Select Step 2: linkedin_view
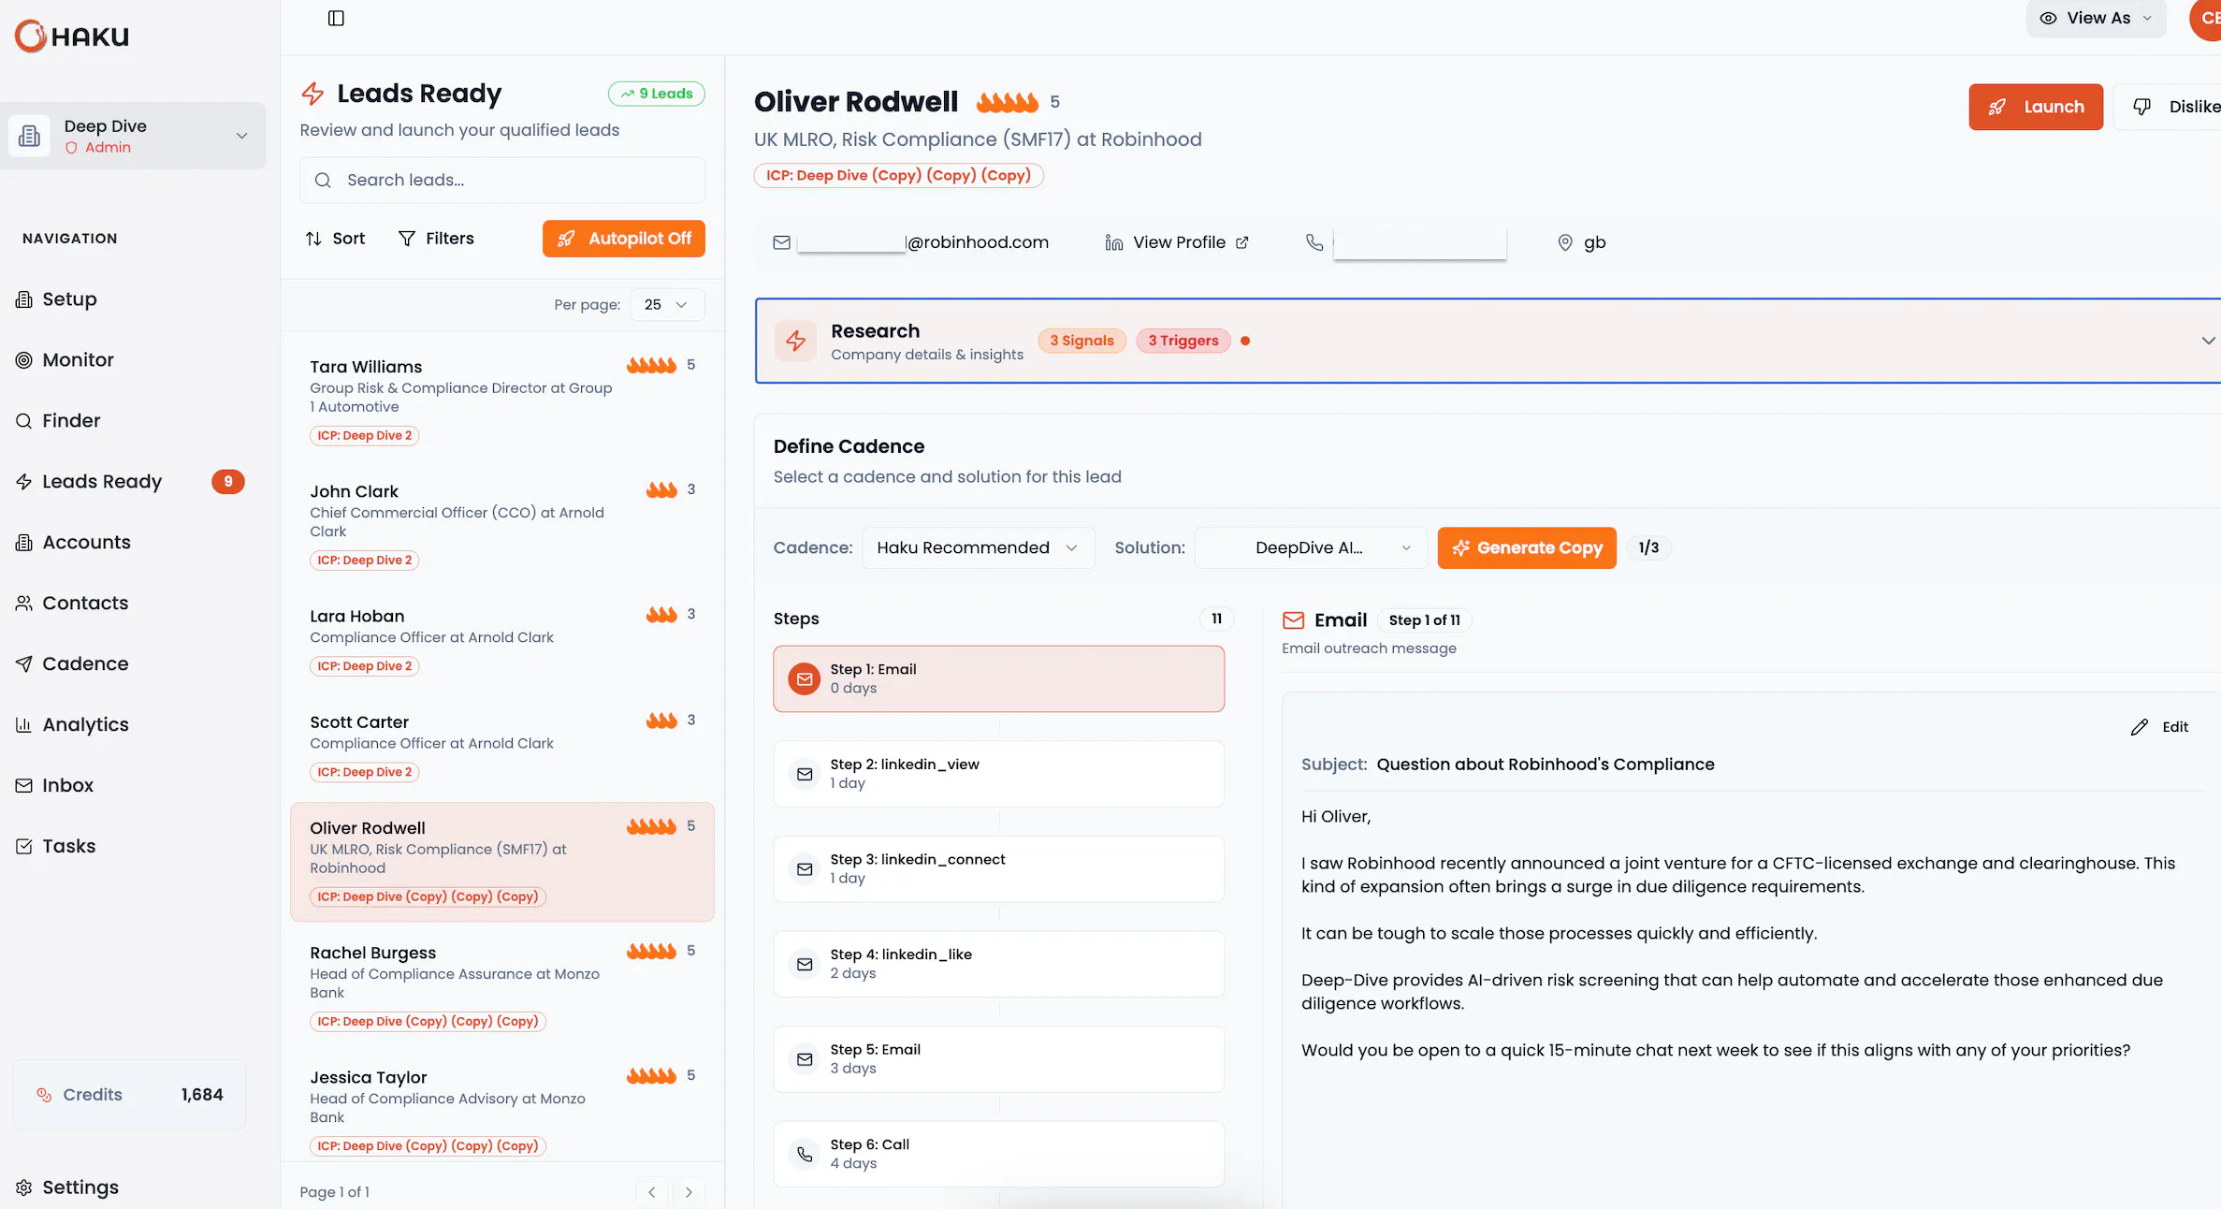This screenshot has width=2221, height=1209. click(998, 774)
